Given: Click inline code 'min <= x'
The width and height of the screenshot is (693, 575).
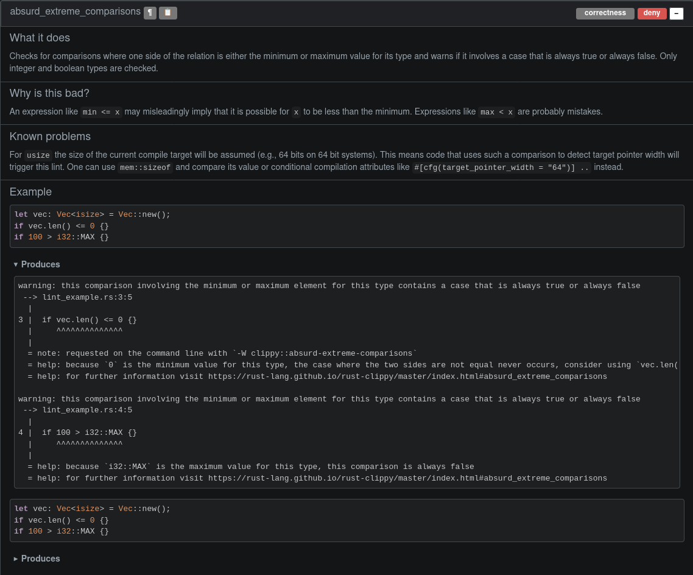Looking at the screenshot, I should tap(101, 112).
